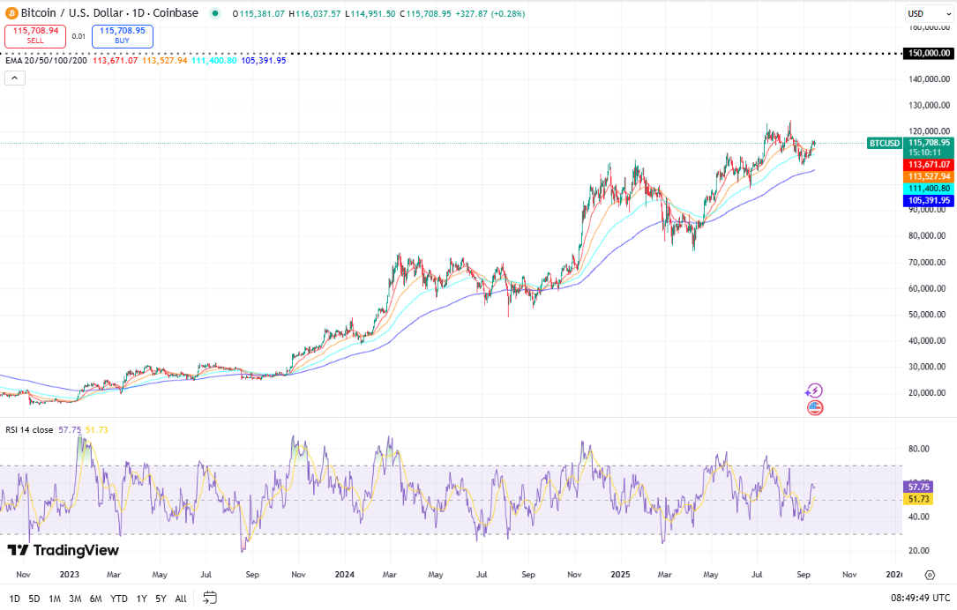Click the SELL 115,708.94 button

[x=35, y=36]
